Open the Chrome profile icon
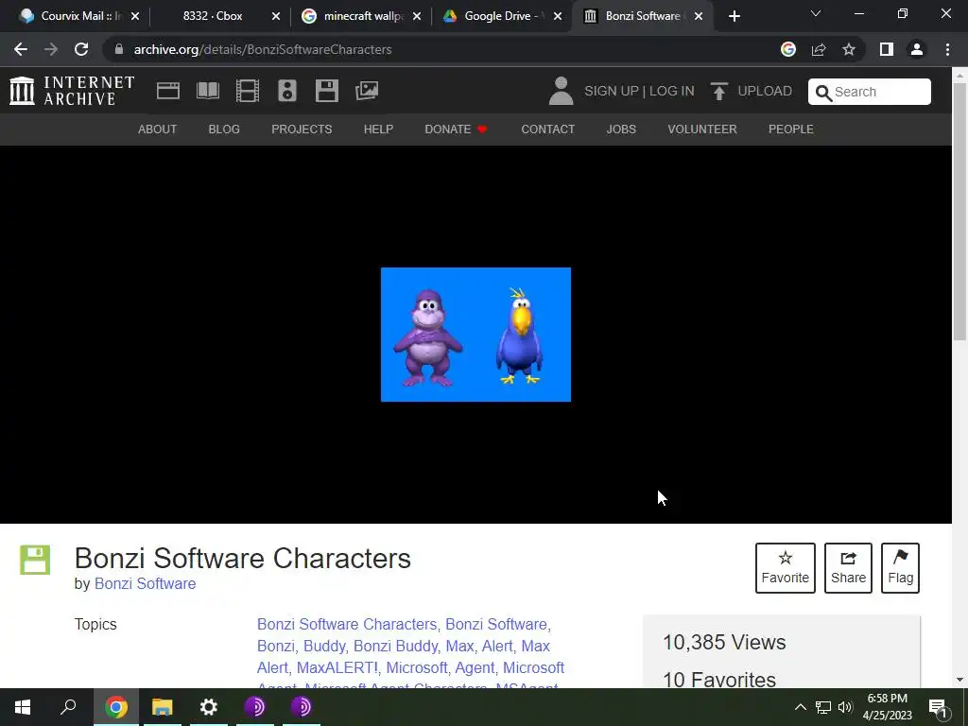 917,49
